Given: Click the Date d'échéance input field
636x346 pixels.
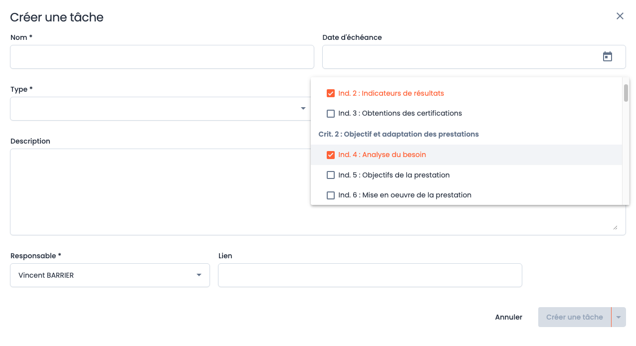Looking at the screenshot, I should 459,57.
